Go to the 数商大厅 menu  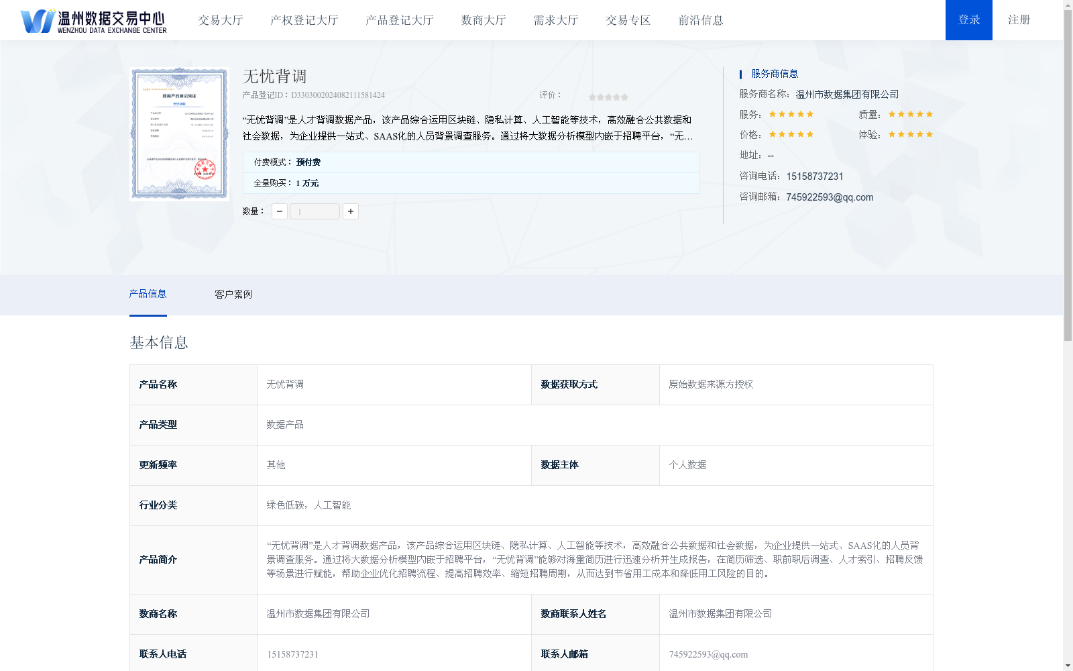[x=484, y=20]
